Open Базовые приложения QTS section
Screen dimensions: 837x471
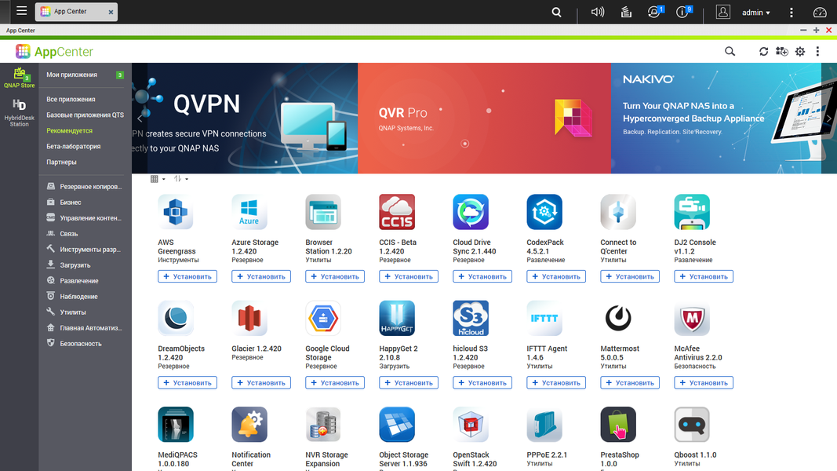click(x=85, y=115)
